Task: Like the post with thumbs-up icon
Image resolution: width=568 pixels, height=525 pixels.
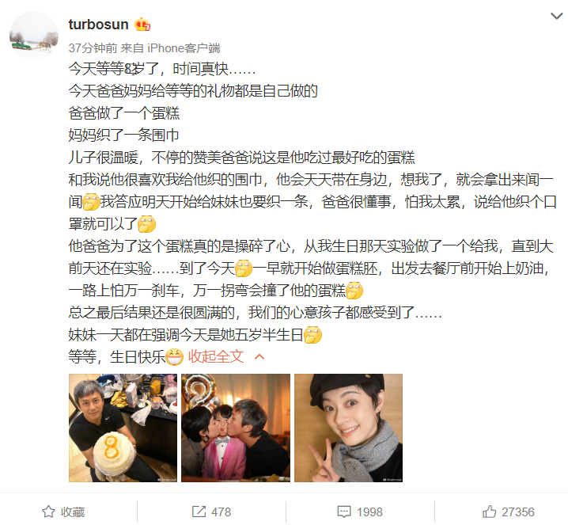Action: click(x=490, y=512)
